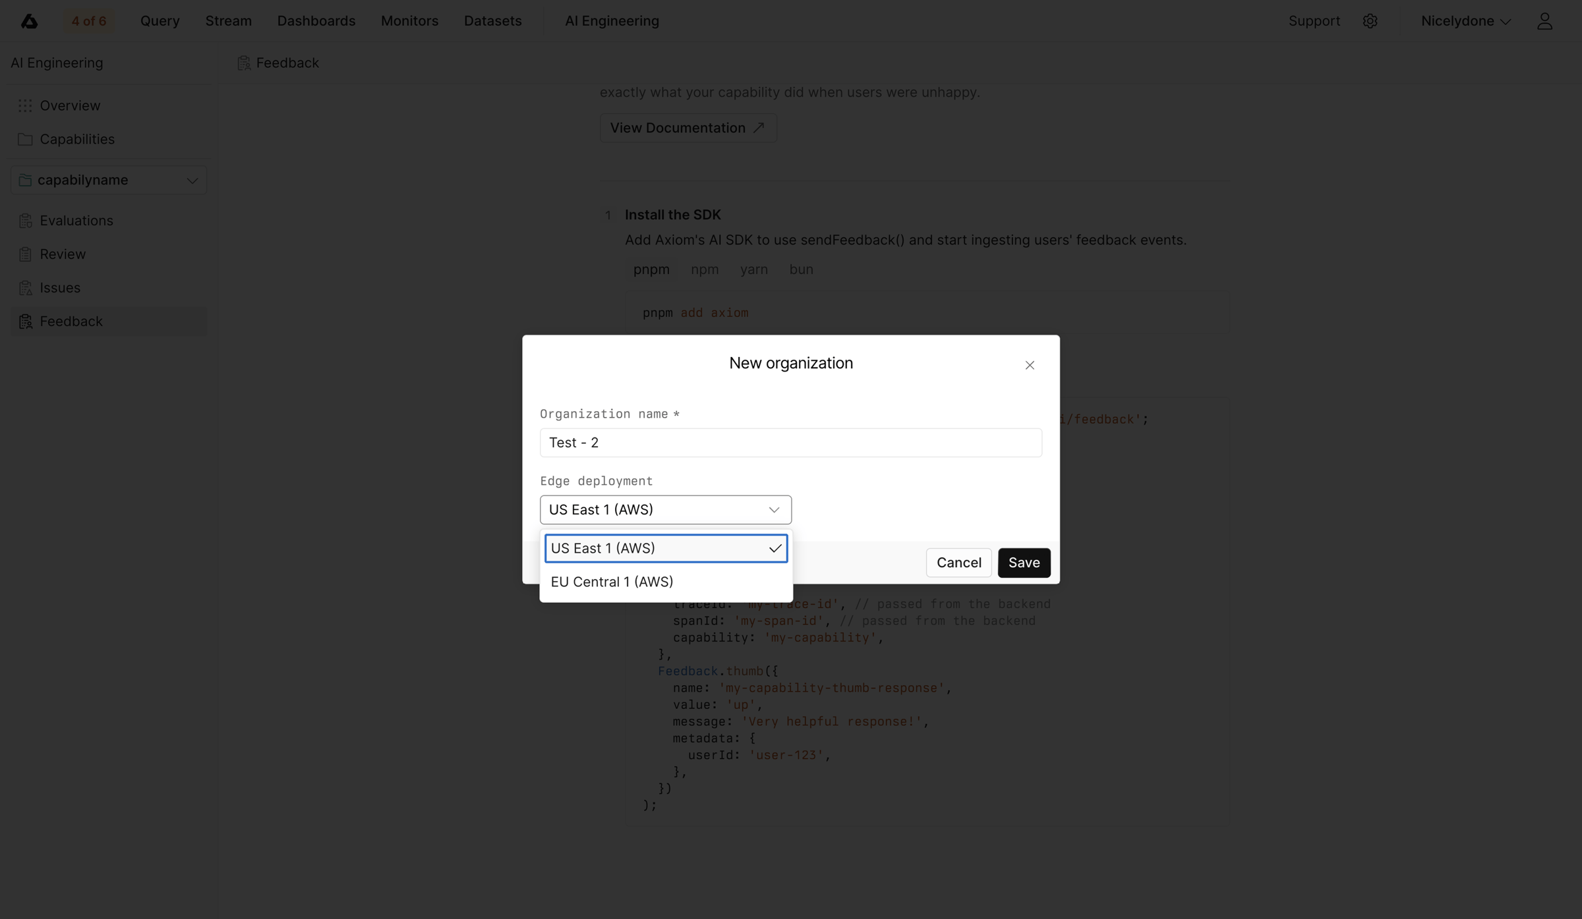Switch to the yarn tab
Screen dimensions: 1582x919
(x=753, y=269)
